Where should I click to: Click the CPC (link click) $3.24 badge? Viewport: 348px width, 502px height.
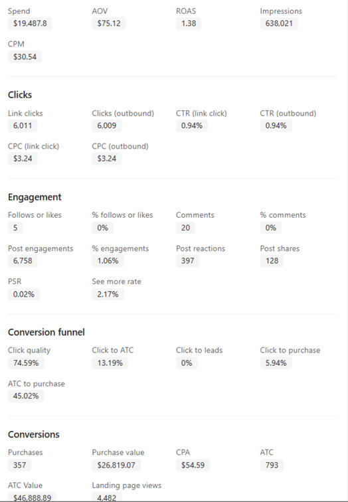pos(23,159)
